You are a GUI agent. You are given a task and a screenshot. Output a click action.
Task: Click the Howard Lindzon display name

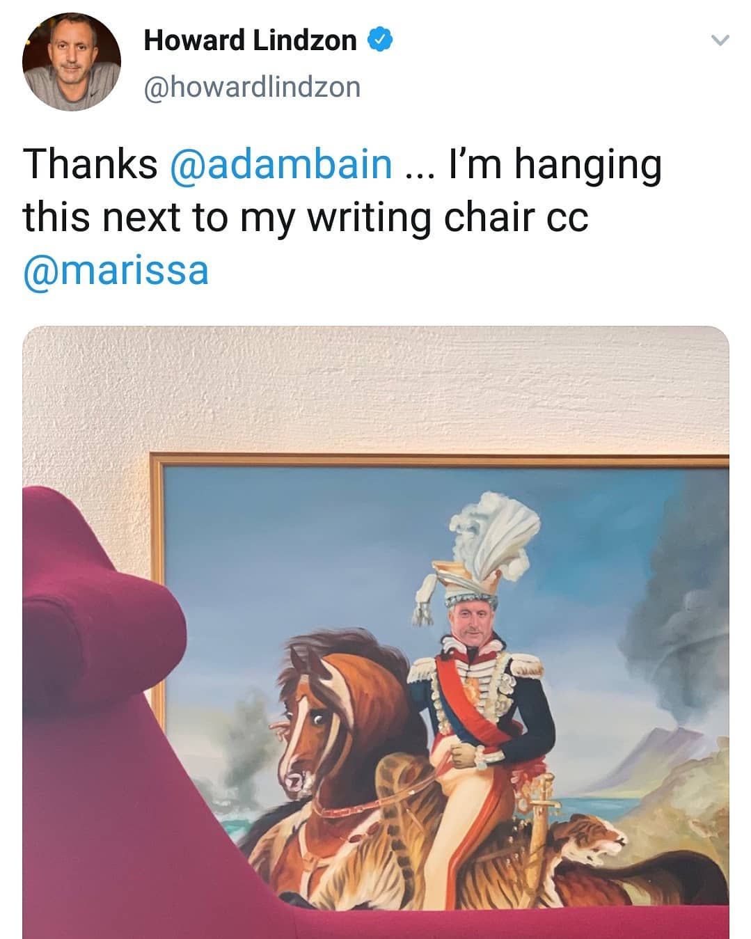click(x=250, y=40)
